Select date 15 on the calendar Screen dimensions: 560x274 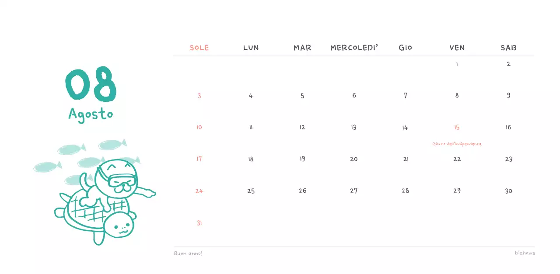coord(457,128)
